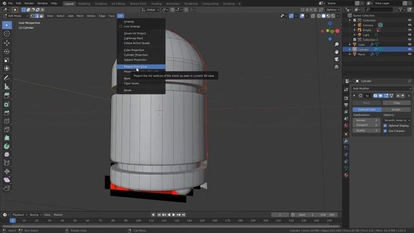This screenshot has height=233, width=414.
Task: Select the Scale tool
Action: click(7, 60)
